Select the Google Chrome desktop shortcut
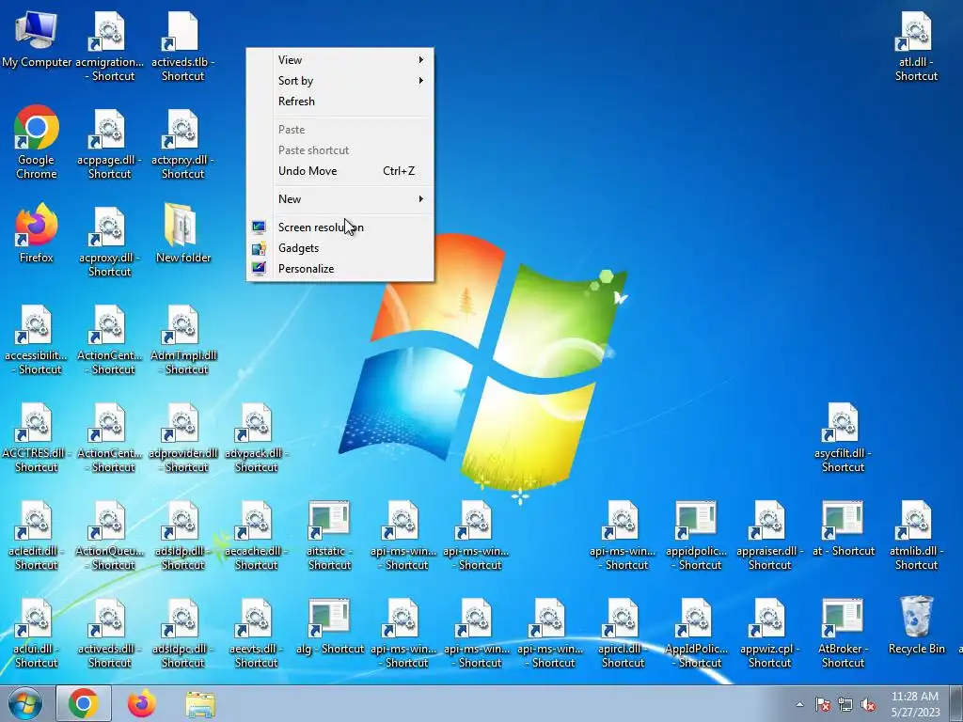 point(37,142)
